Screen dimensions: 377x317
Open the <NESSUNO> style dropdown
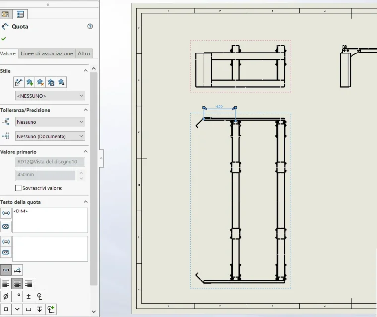tap(50, 96)
